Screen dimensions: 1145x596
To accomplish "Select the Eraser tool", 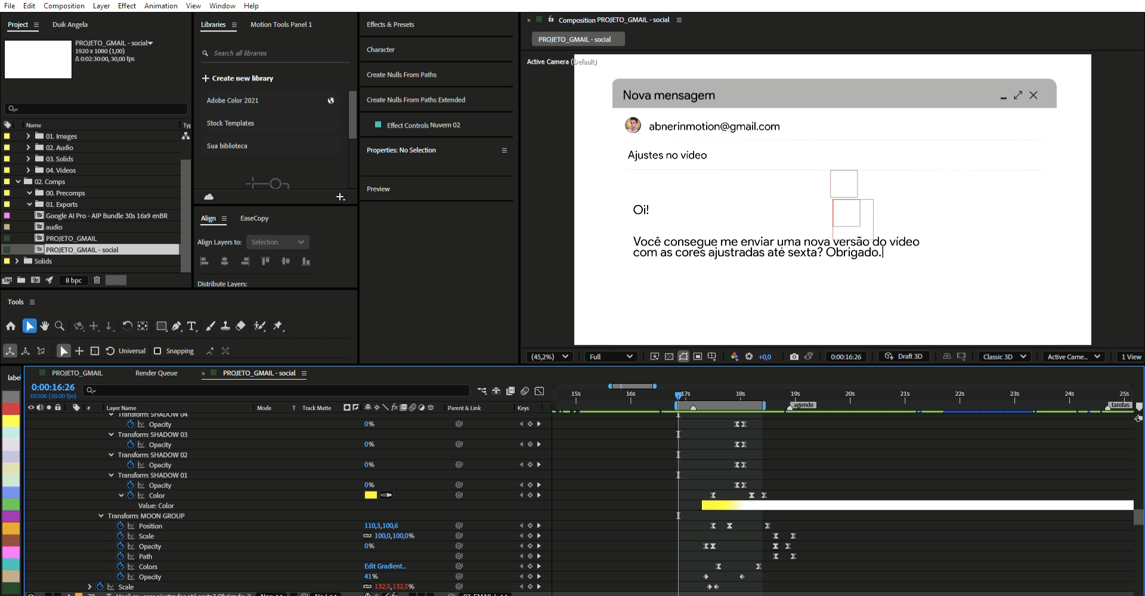I will point(240,326).
